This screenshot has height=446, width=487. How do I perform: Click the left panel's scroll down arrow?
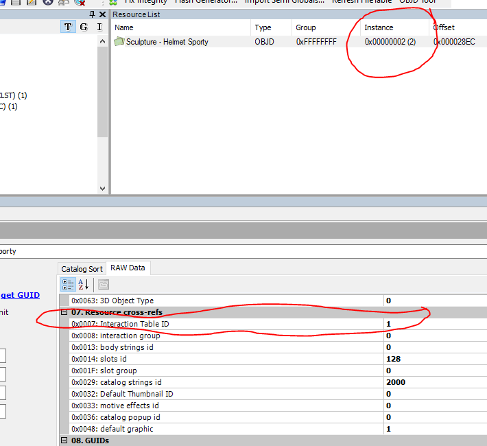pyautogui.click(x=103, y=188)
